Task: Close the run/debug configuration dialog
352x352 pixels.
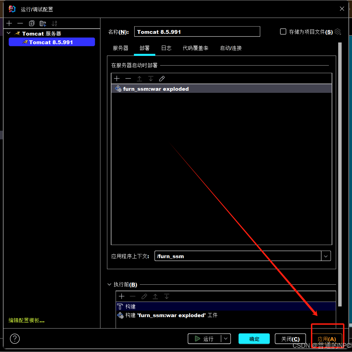Action: pos(342,9)
